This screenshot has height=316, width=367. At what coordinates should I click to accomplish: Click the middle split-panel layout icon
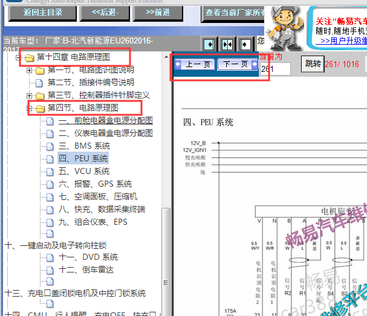pos(227,45)
